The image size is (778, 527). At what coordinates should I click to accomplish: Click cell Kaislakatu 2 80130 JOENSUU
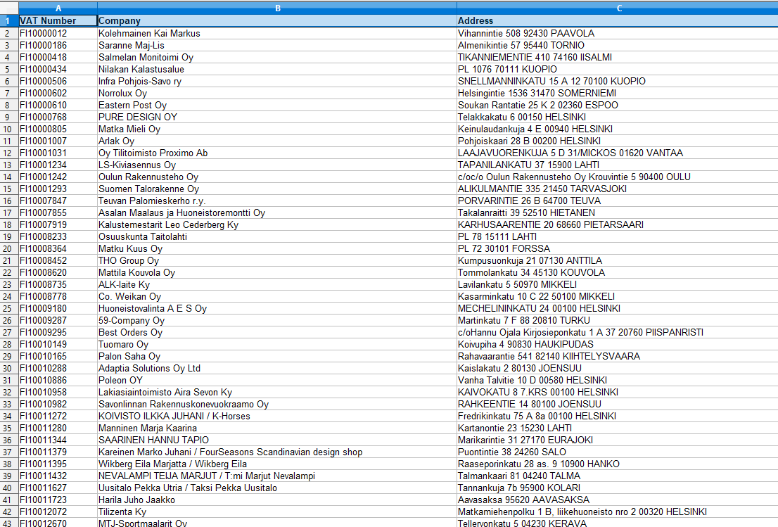(617, 368)
